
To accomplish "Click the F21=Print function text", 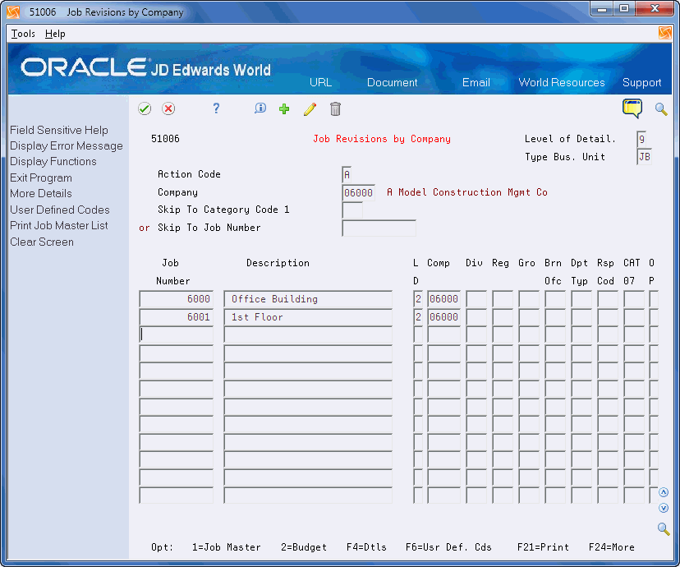I will [x=543, y=547].
